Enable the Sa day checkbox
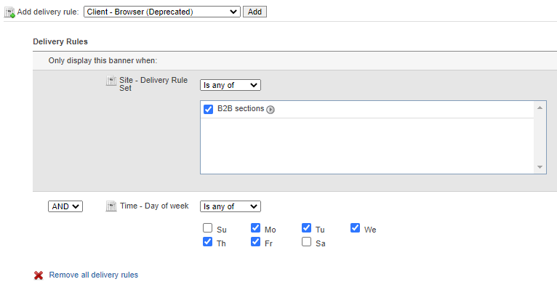 point(306,242)
